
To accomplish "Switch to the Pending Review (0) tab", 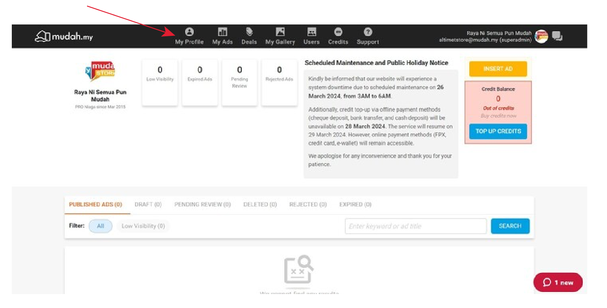I will click(202, 204).
